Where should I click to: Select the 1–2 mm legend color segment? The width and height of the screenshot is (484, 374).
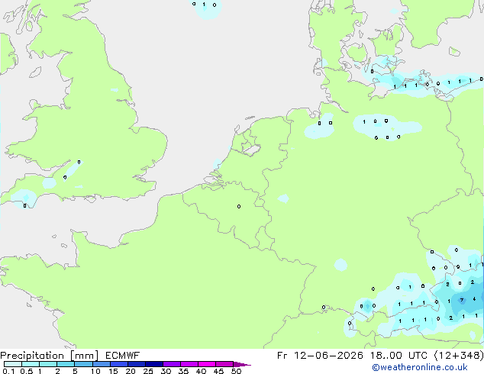pos(48,364)
